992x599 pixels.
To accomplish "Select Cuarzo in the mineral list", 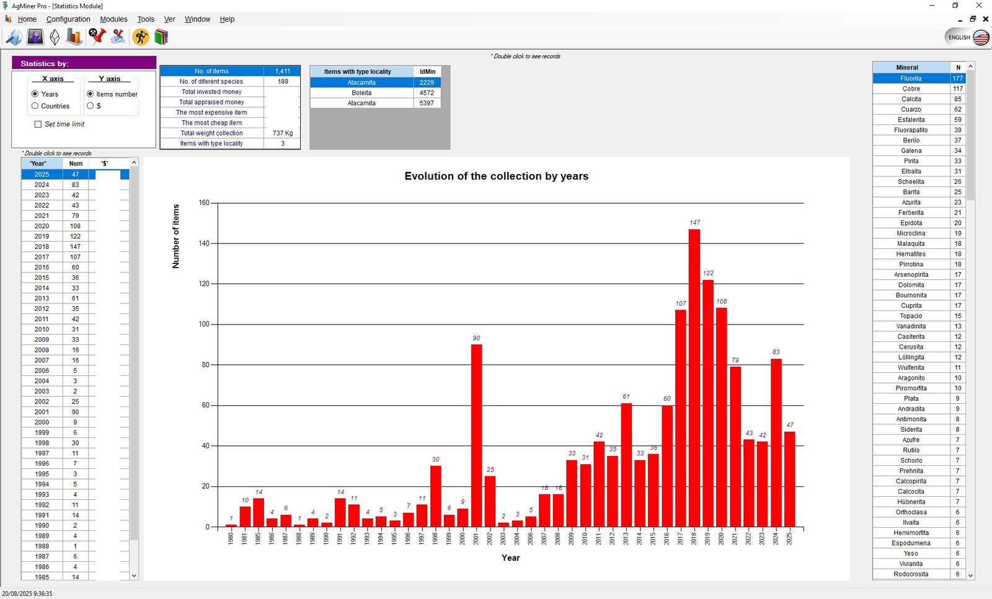I will pyautogui.click(x=919, y=110).
